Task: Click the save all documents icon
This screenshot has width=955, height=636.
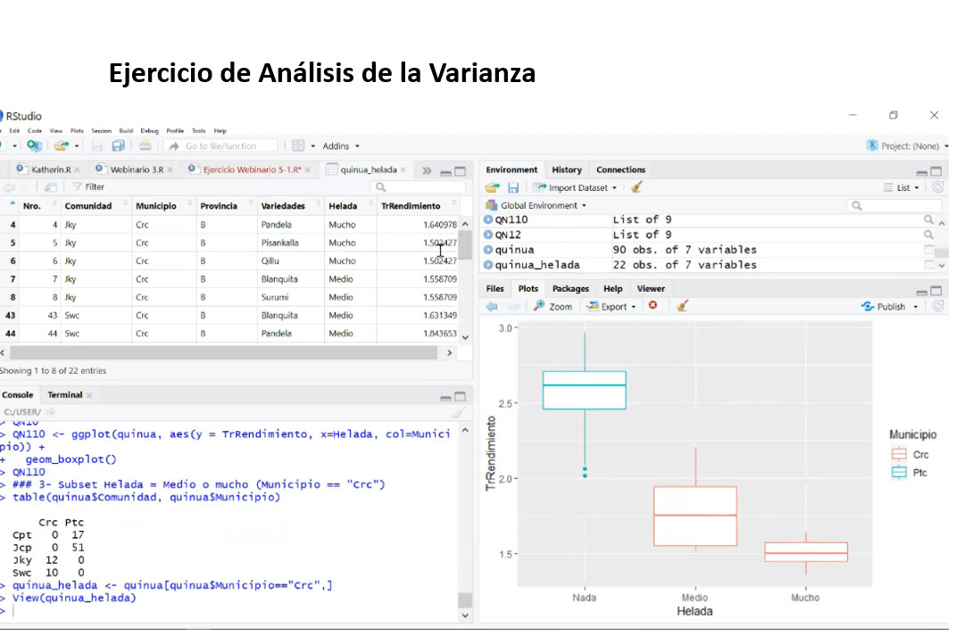Action: pyautogui.click(x=118, y=145)
